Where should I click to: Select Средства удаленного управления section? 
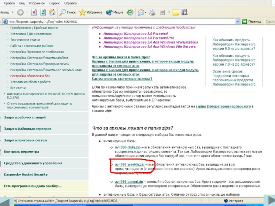(x=33, y=163)
